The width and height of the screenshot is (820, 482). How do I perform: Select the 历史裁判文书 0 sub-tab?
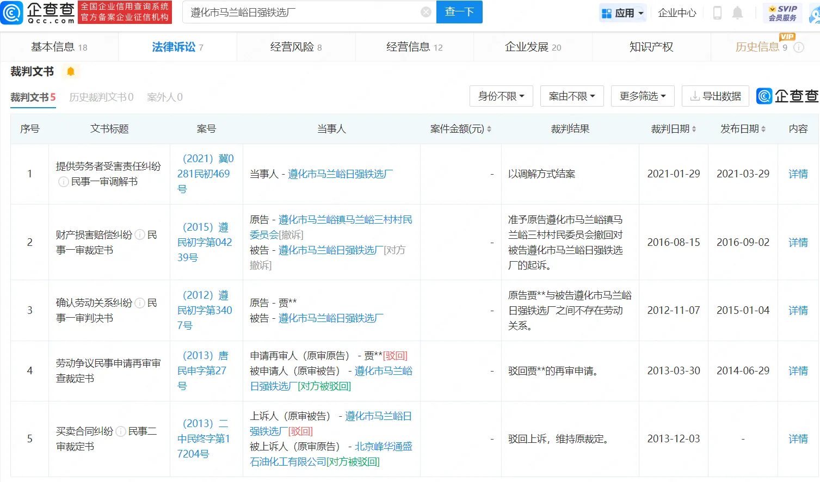[x=101, y=97]
